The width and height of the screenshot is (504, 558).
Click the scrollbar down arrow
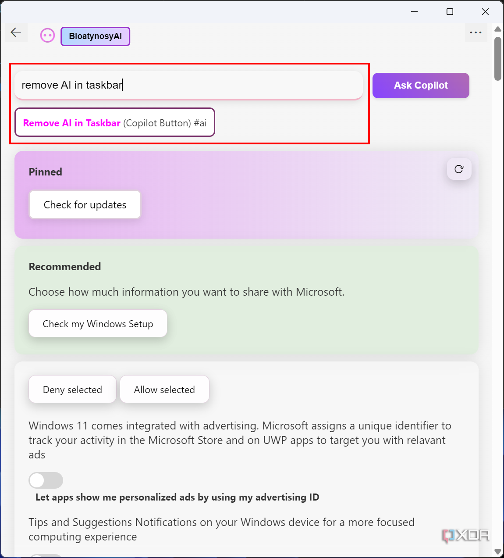[x=497, y=552]
